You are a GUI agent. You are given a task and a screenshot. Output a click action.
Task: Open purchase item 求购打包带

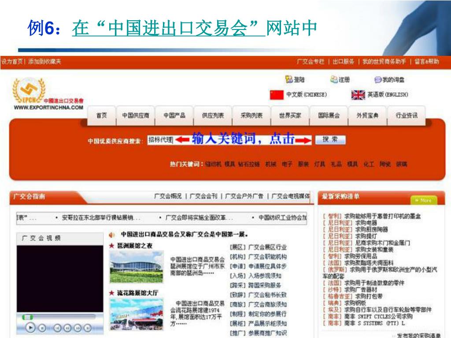[x=369, y=296]
